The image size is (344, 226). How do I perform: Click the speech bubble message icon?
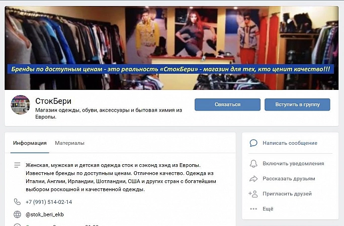click(253, 143)
